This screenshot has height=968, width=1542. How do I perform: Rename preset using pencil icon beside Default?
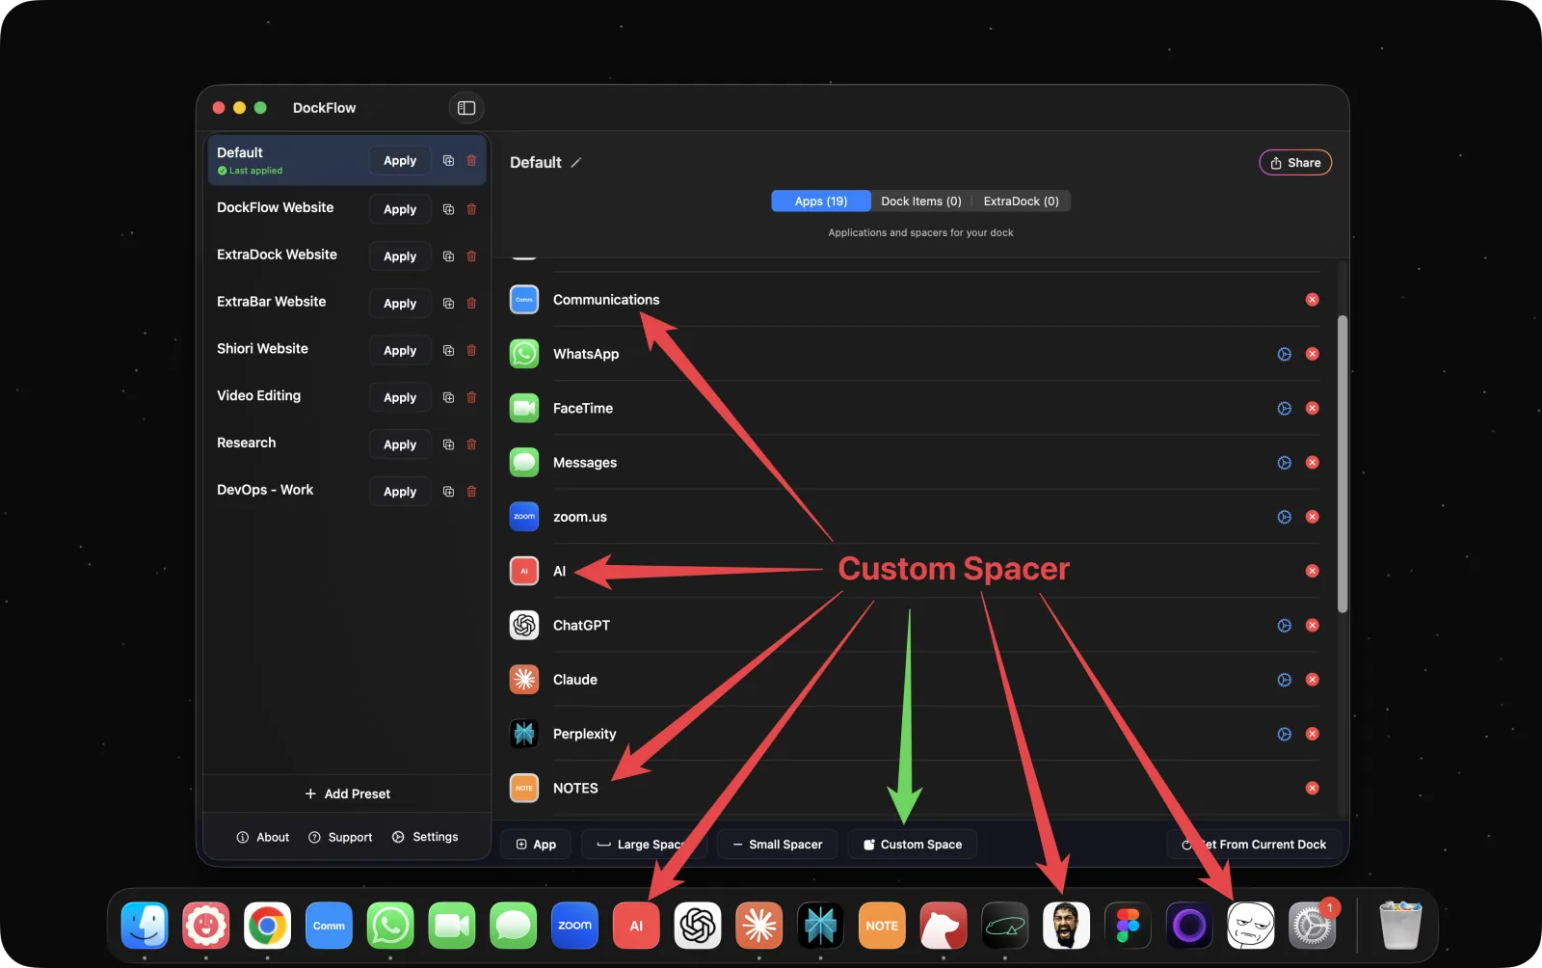(576, 163)
